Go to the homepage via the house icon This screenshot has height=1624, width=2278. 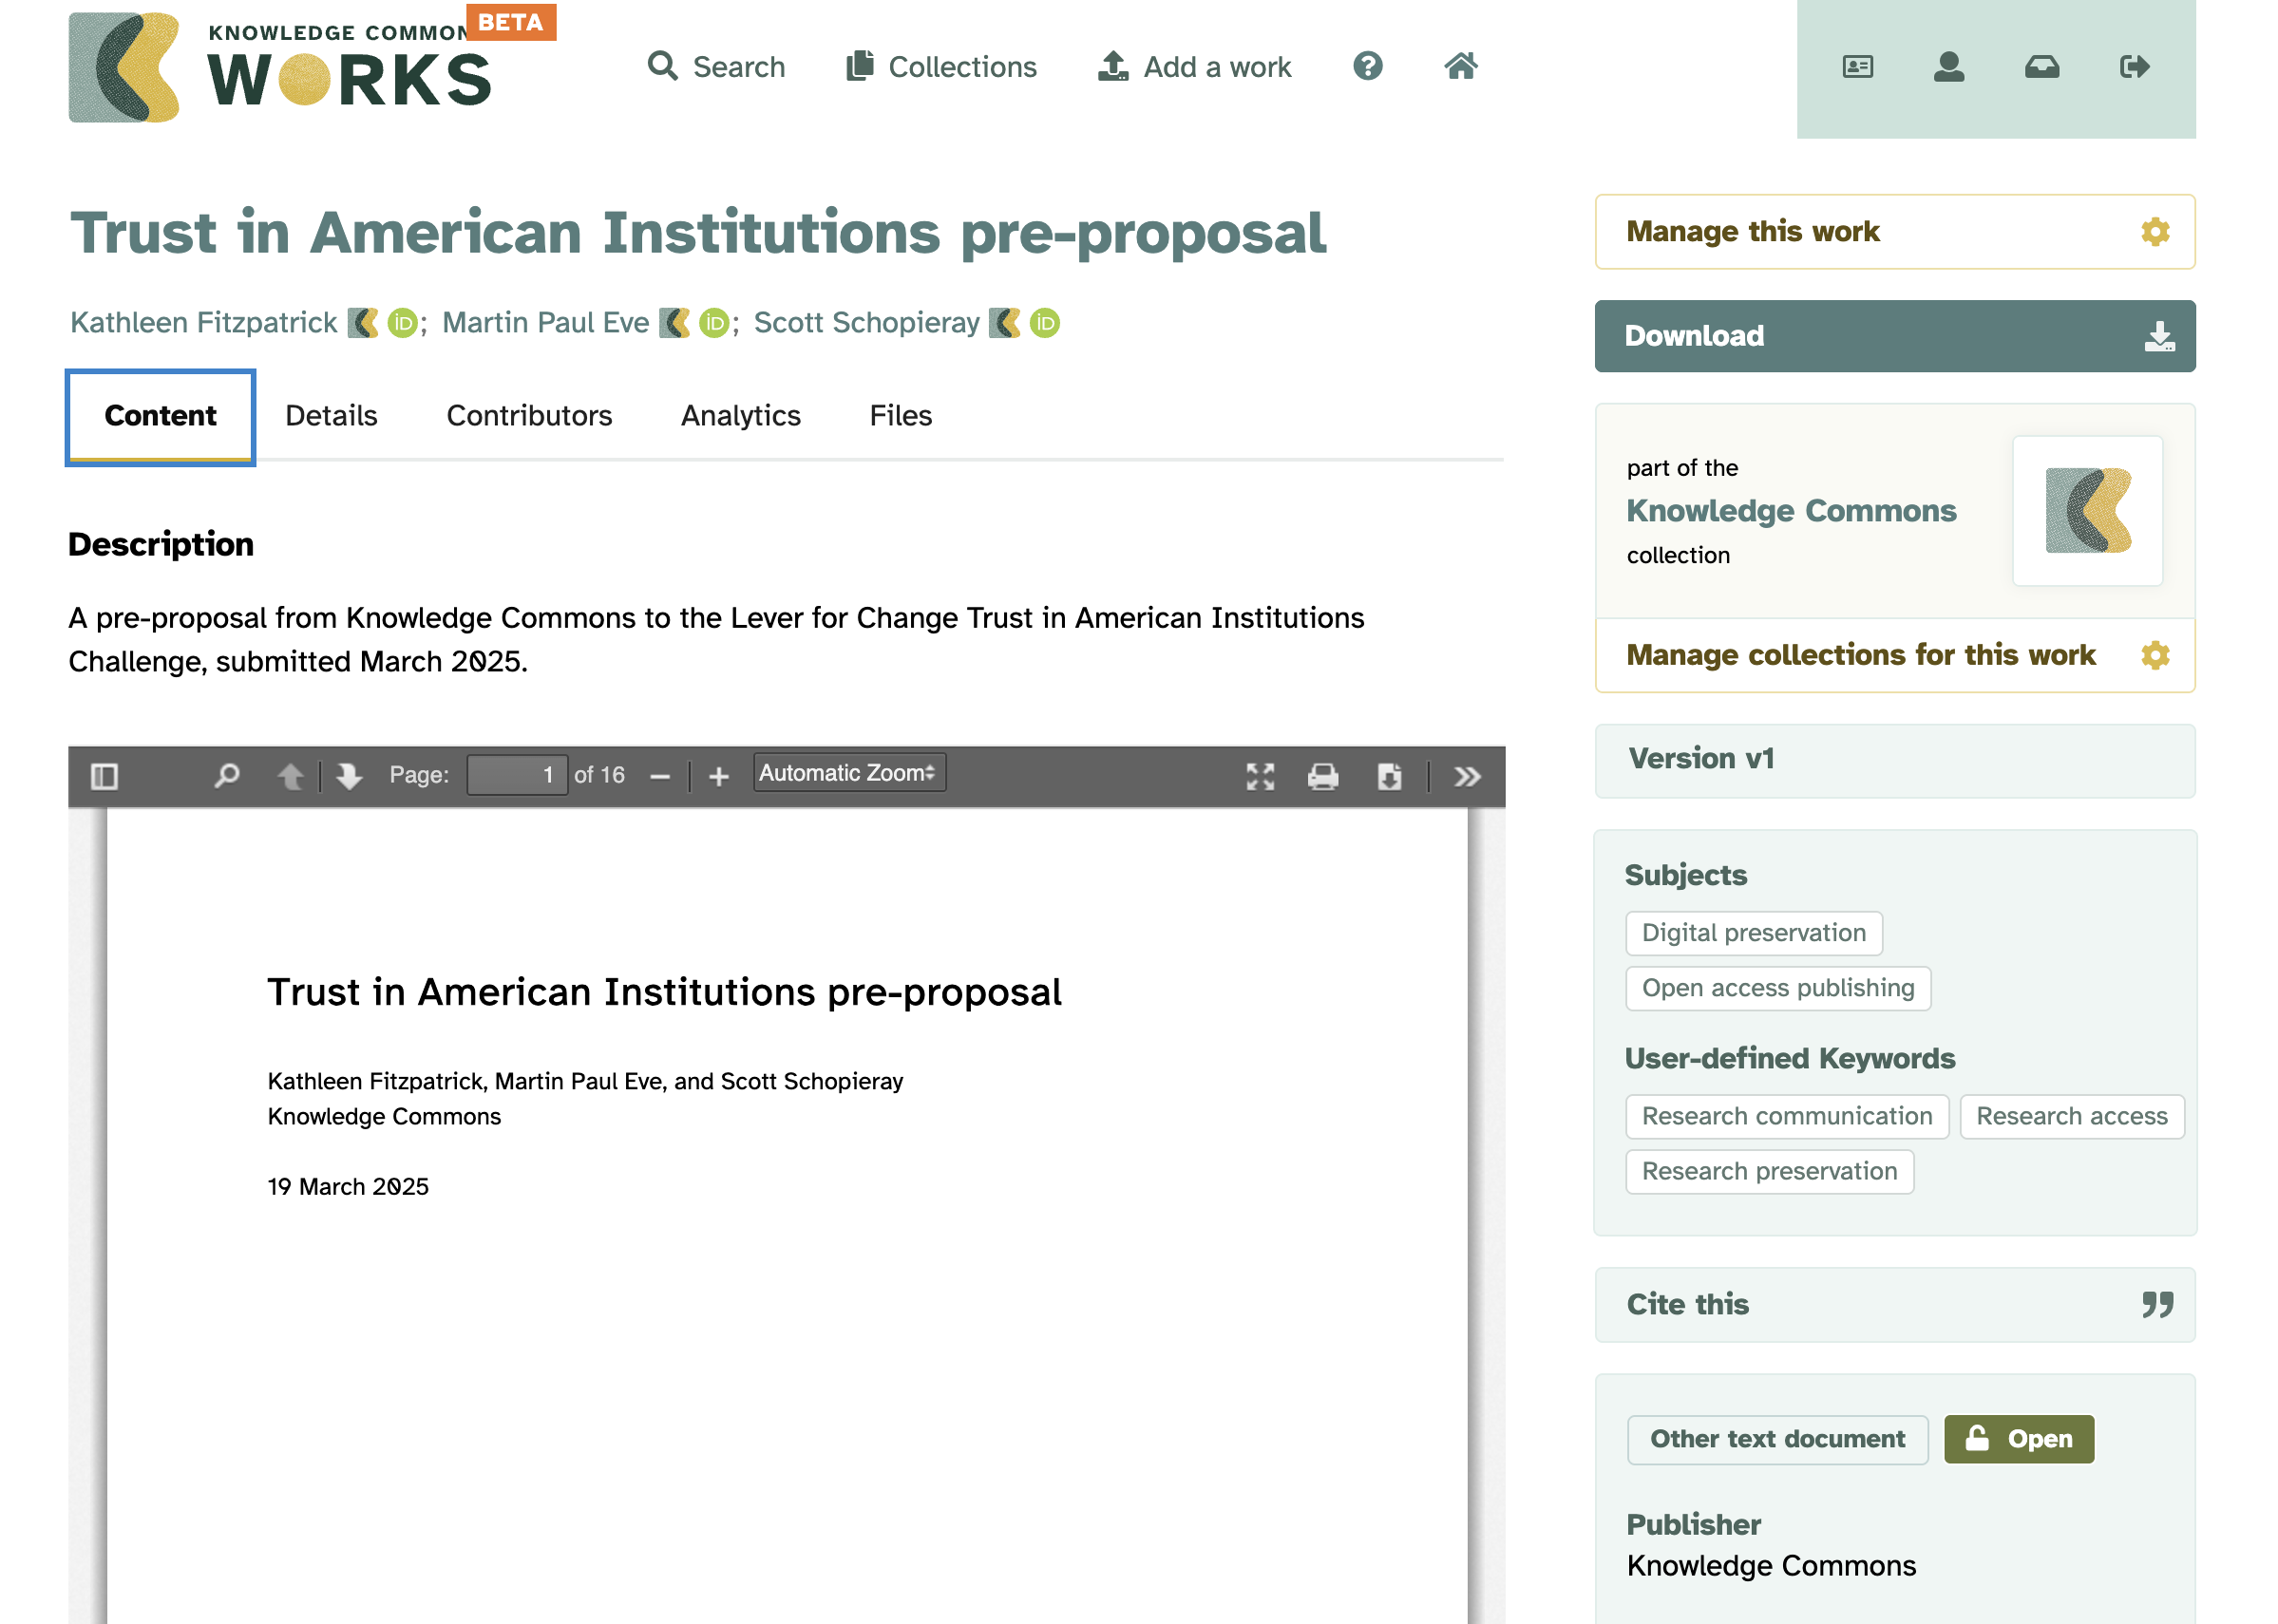coord(1459,66)
